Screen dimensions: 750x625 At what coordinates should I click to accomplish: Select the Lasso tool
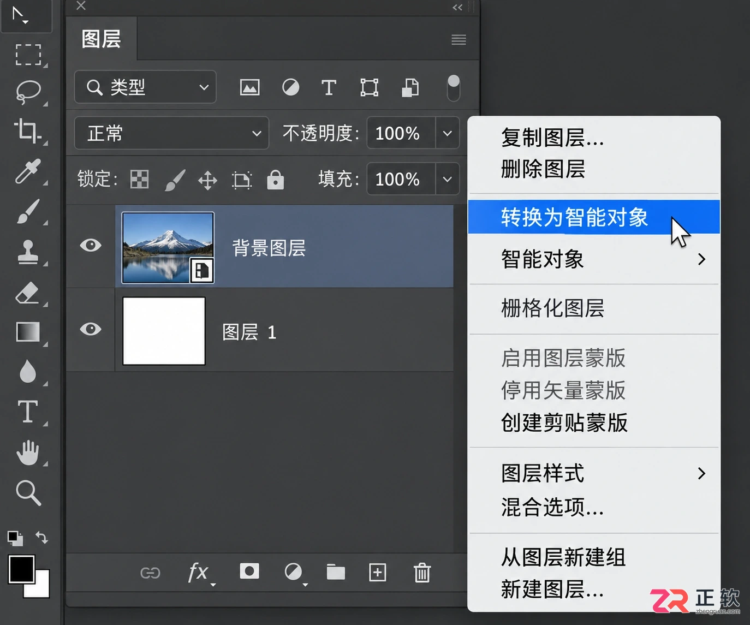[x=28, y=92]
